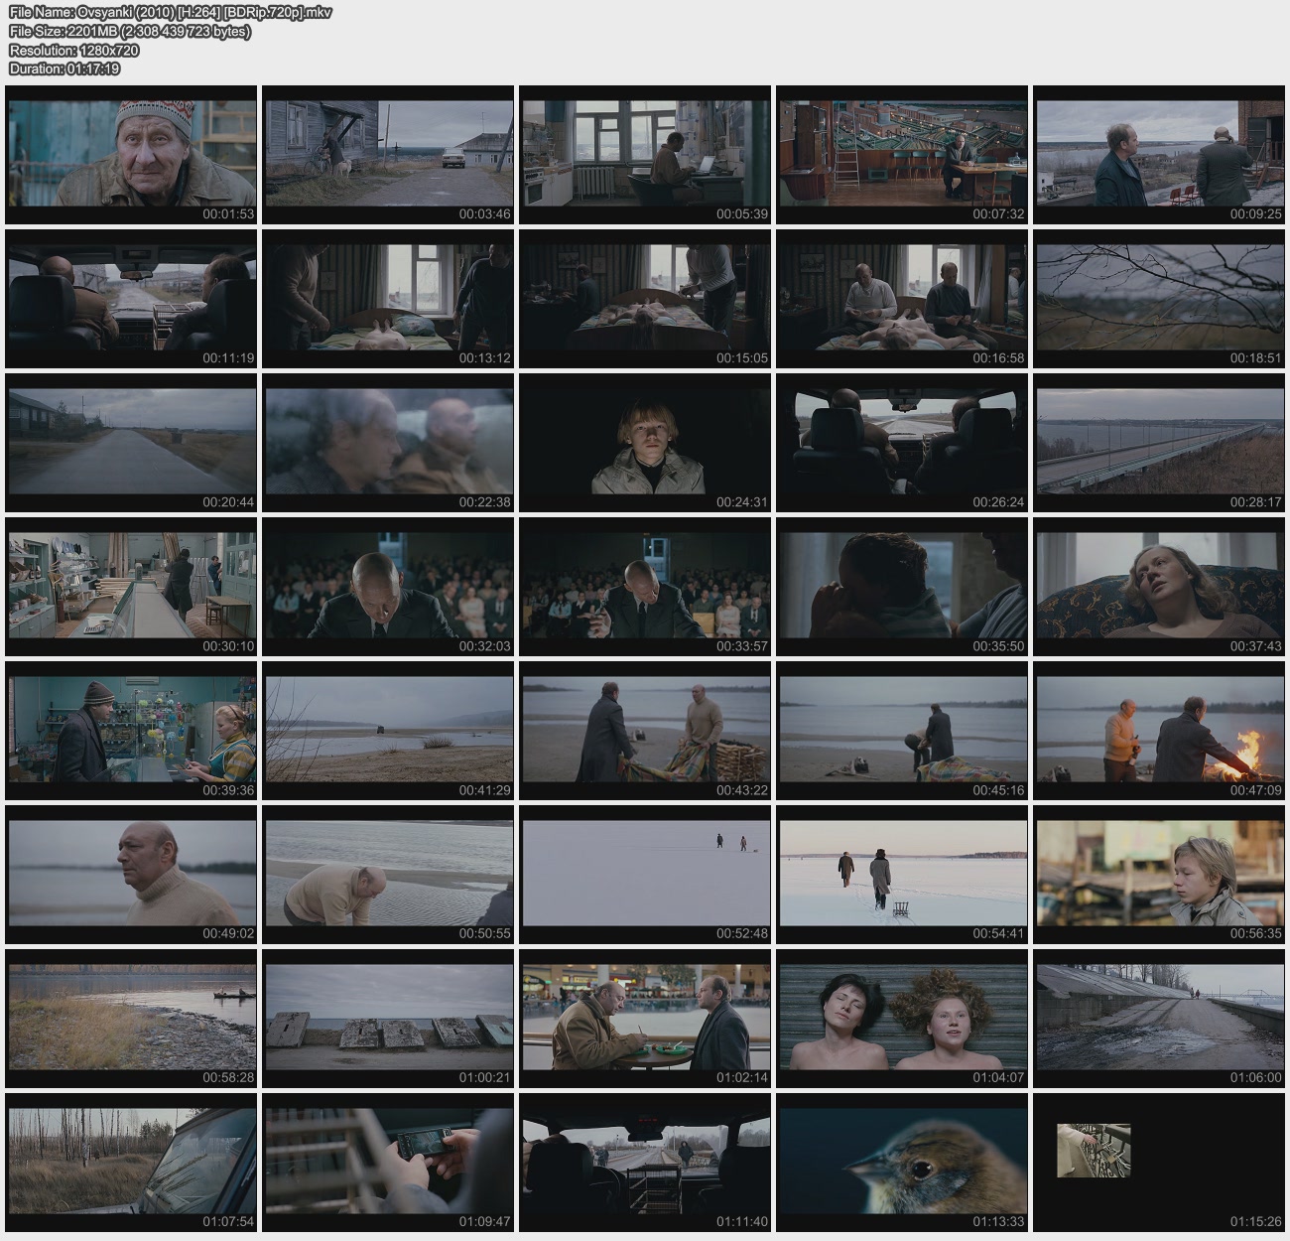Screen dimensions: 1290x1241
Task: Click the woman on sofa frame at 00:37:43
Action: pyautogui.click(x=1159, y=586)
